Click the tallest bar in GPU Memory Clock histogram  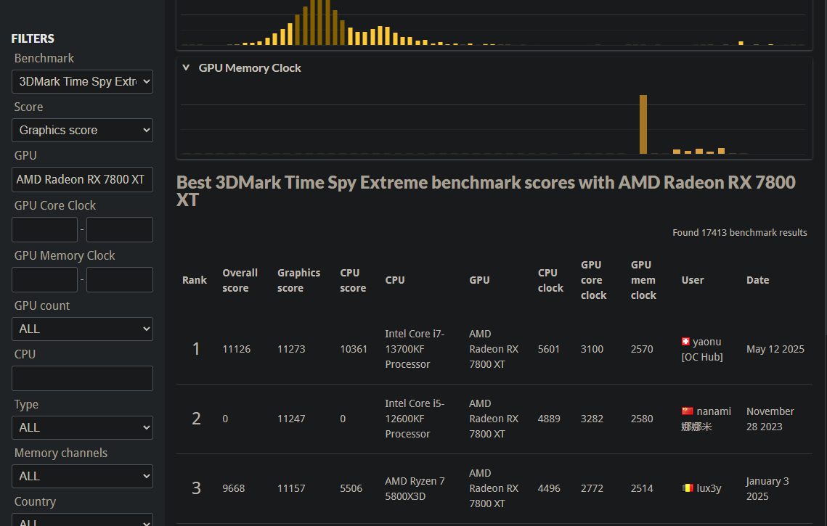pyautogui.click(x=643, y=124)
